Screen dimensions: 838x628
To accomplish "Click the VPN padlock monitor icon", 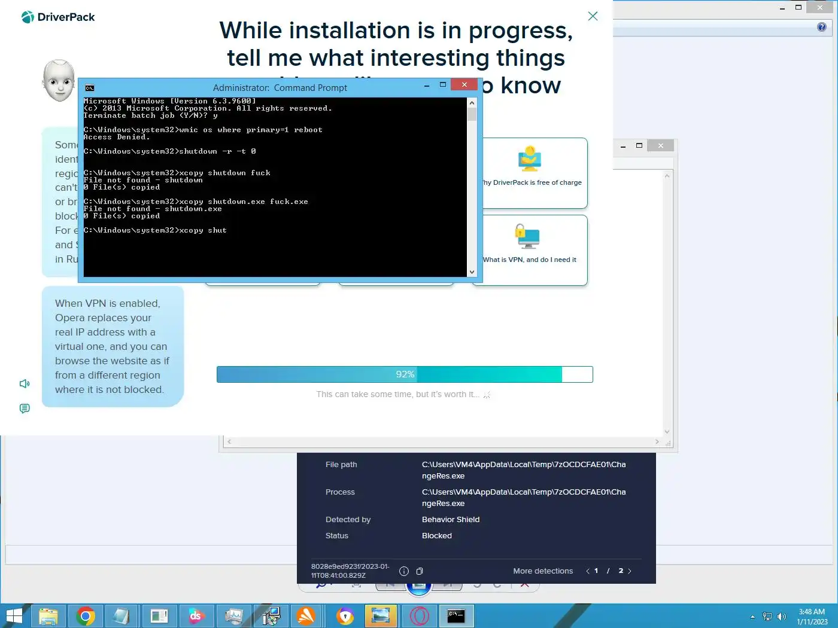I will 527,236.
